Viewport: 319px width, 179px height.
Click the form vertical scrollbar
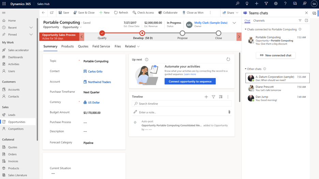point(240,77)
